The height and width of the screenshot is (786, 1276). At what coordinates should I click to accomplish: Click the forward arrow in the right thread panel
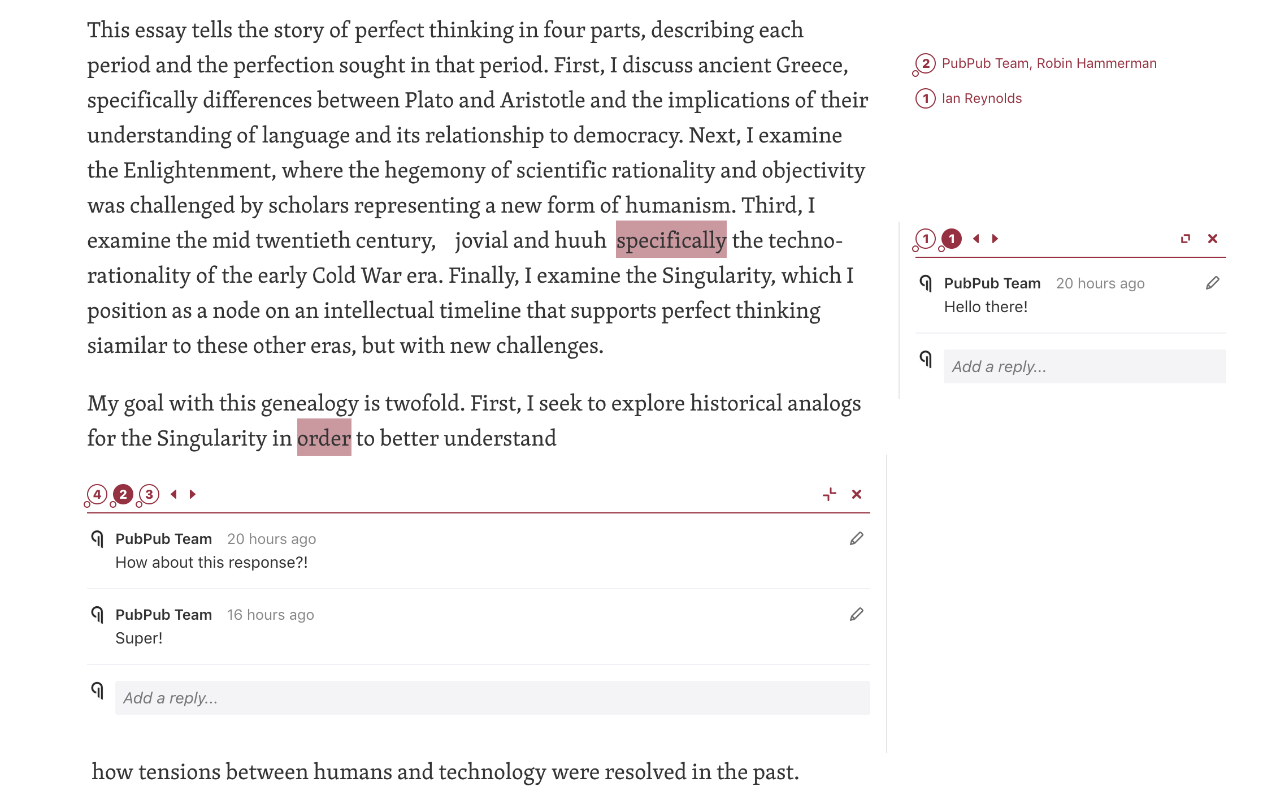[995, 239]
